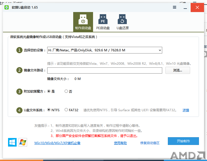
Task: Click the 镜像文件路径 input field
Action: (105, 70)
